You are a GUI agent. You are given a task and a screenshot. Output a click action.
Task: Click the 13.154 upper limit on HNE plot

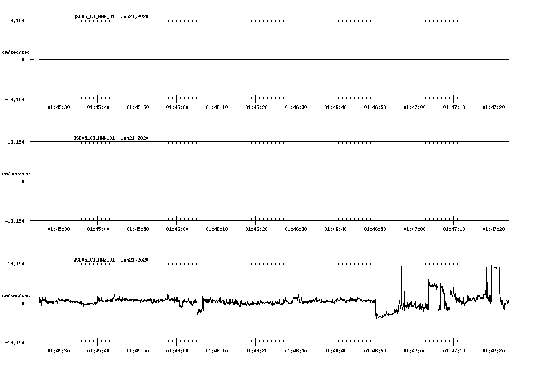pyautogui.click(x=16, y=20)
